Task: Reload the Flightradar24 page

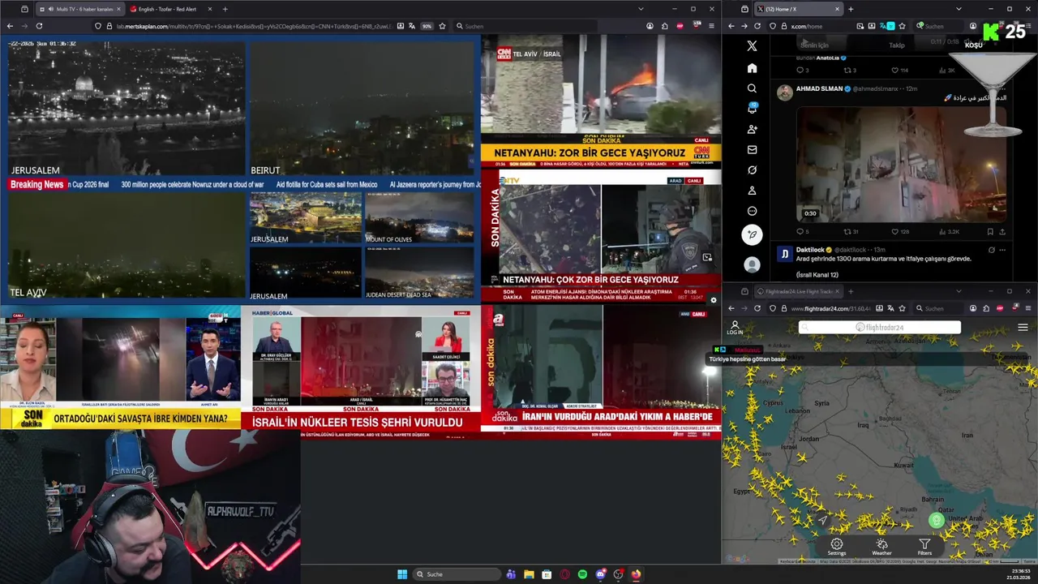Action: coord(757,308)
